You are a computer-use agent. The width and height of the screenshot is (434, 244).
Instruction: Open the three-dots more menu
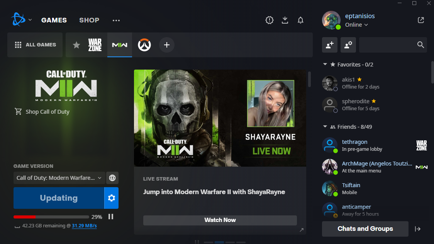pyautogui.click(x=116, y=20)
